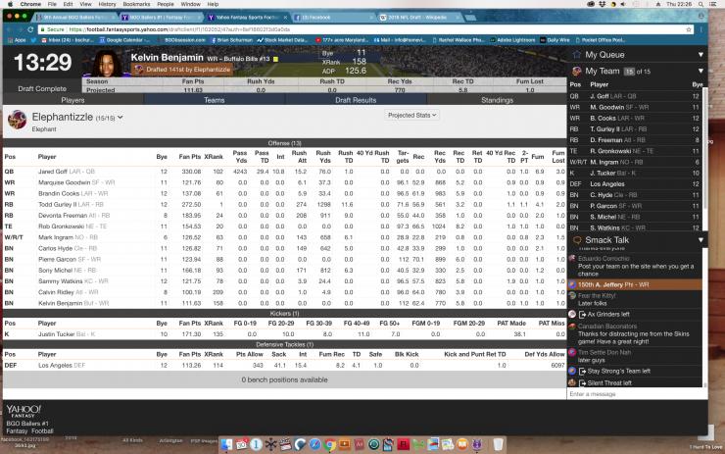Open Trash in the Dock
725x454 pixels.
coord(498,445)
